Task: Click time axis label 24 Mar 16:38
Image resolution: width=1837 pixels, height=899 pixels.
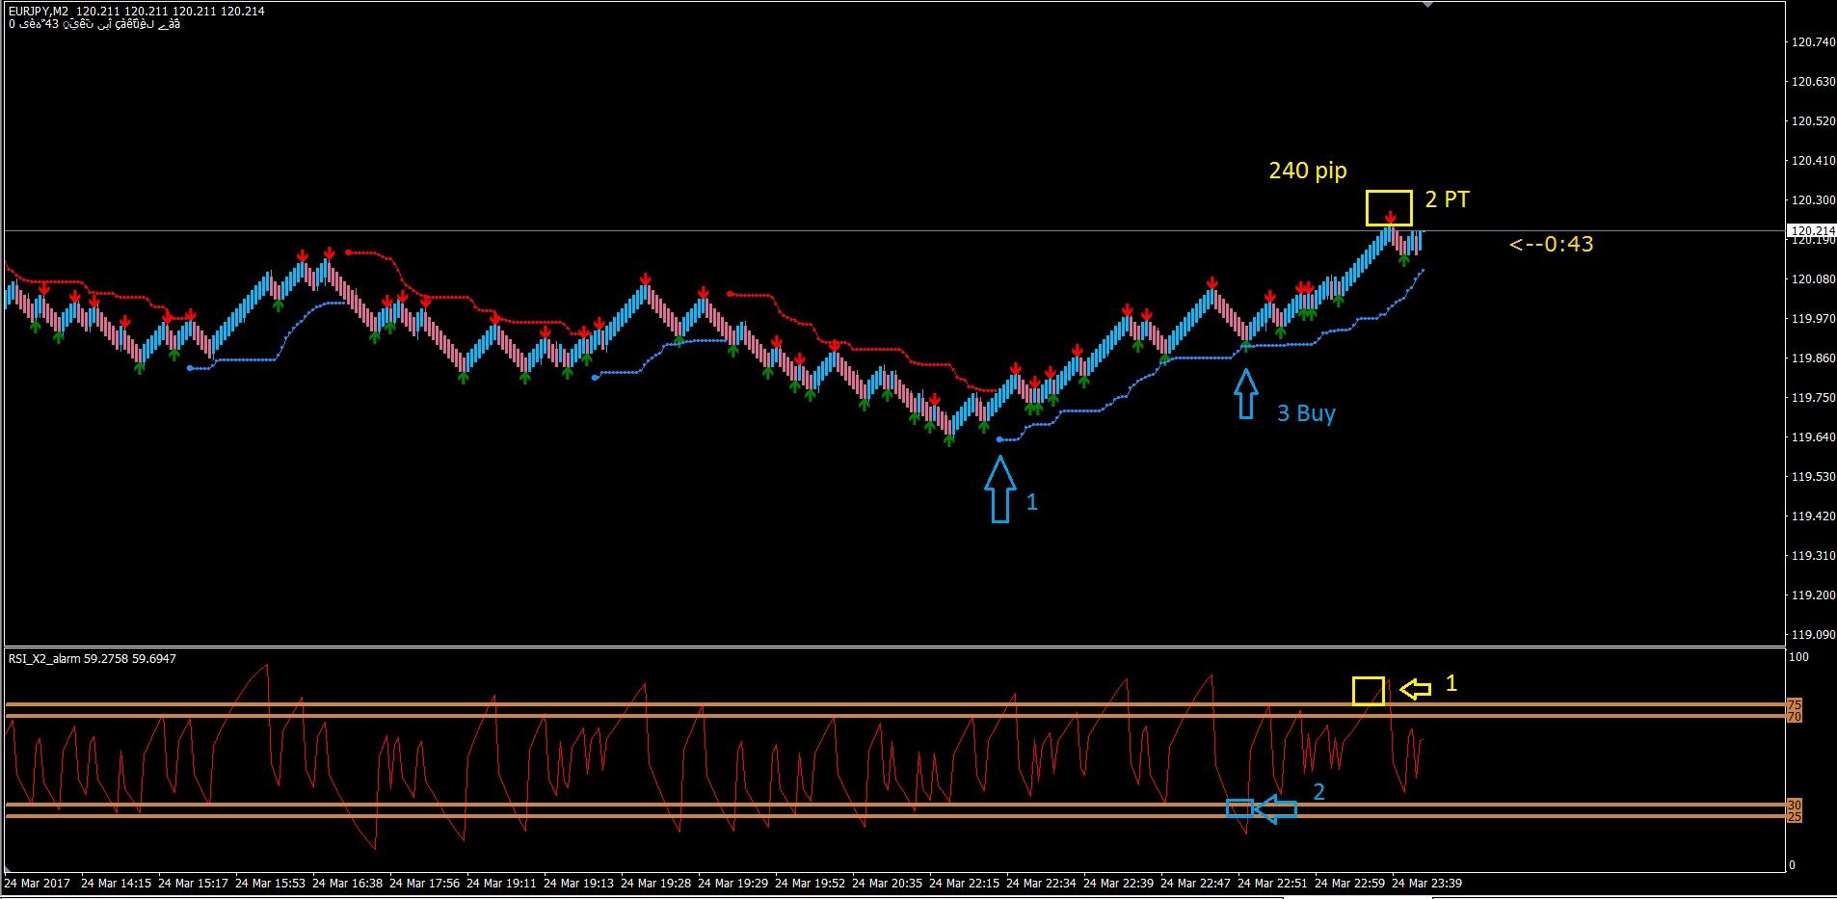Action: coord(347,884)
